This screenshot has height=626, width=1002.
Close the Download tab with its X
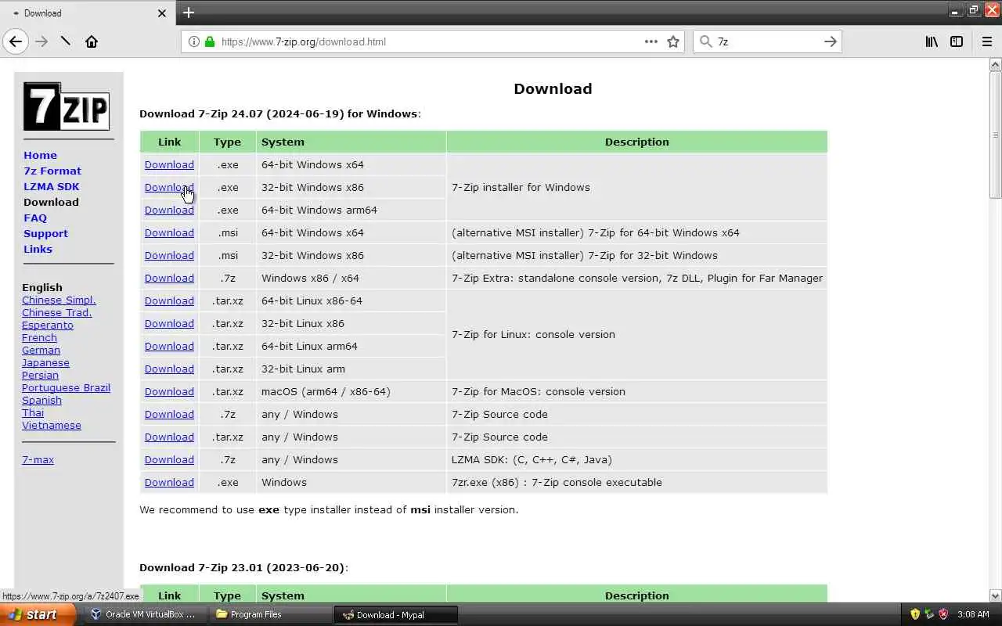pyautogui.click(x=162, y=13)
